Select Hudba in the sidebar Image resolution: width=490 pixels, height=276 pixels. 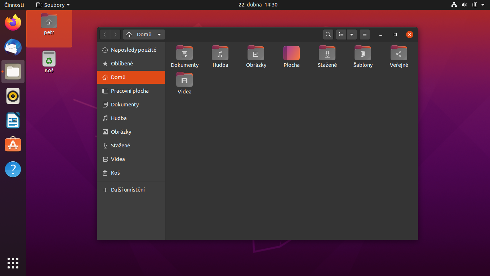click(x=131, y=118)
